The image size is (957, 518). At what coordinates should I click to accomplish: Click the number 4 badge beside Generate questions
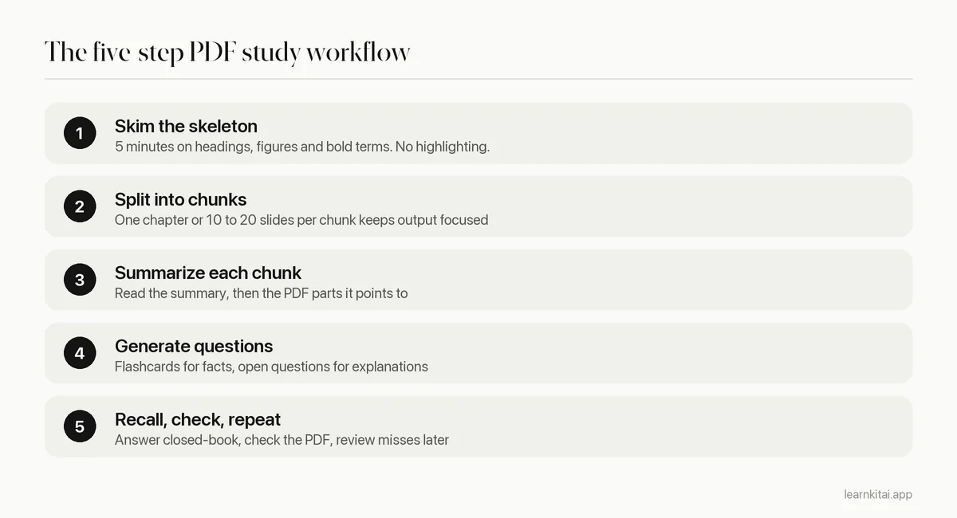[80, 353]
